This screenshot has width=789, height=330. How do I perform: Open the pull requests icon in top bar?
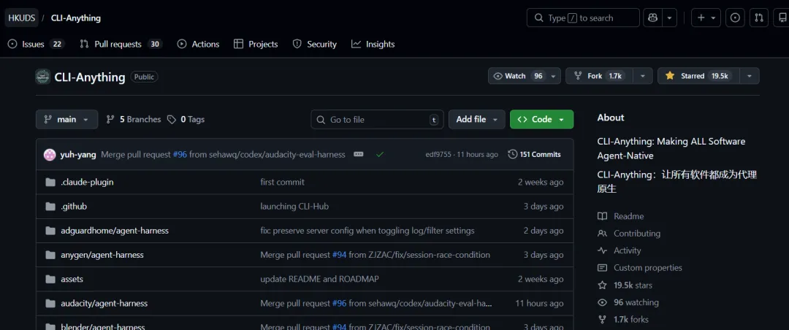point(759,18)
